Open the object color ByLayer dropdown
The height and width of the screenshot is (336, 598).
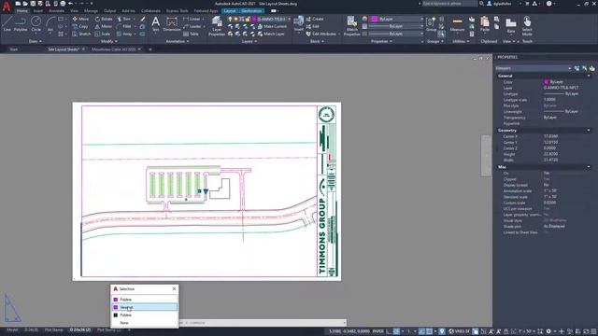coord(397,19)
